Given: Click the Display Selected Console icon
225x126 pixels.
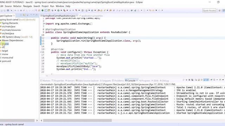Looking at the screenshot, I should [214, 80].
